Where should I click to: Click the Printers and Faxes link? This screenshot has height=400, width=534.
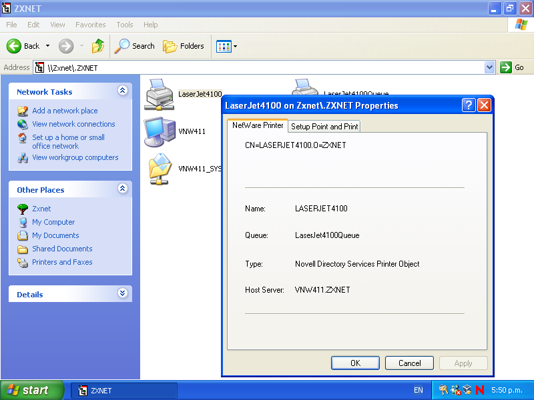tap(62, 262)
